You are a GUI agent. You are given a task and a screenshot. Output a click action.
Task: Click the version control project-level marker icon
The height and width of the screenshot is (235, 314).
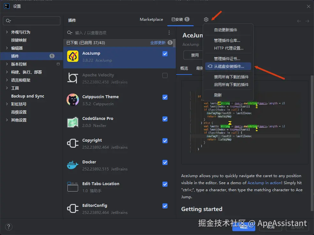tap(58, 64)
